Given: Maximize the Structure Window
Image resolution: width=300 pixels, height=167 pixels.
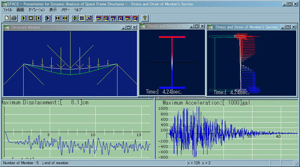Looking at the screenshot, I should coord(129,27).
